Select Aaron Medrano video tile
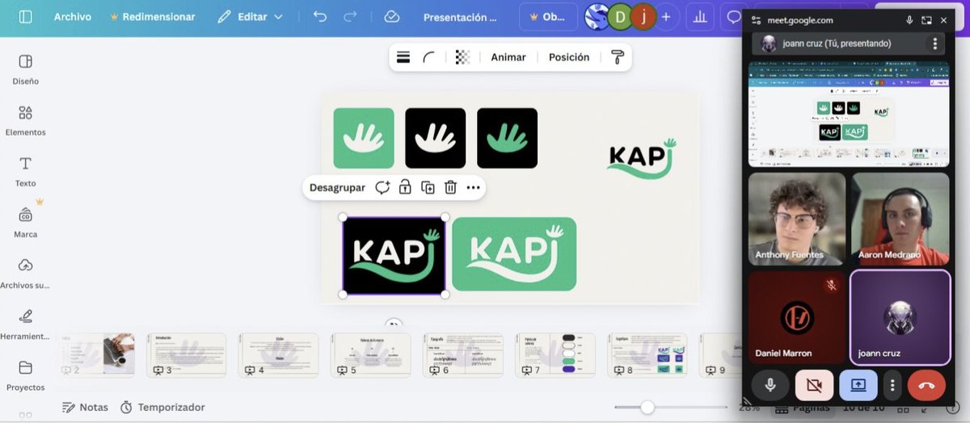Image resolution: width=970 pixels, height=423 pixels. [900, 219]
